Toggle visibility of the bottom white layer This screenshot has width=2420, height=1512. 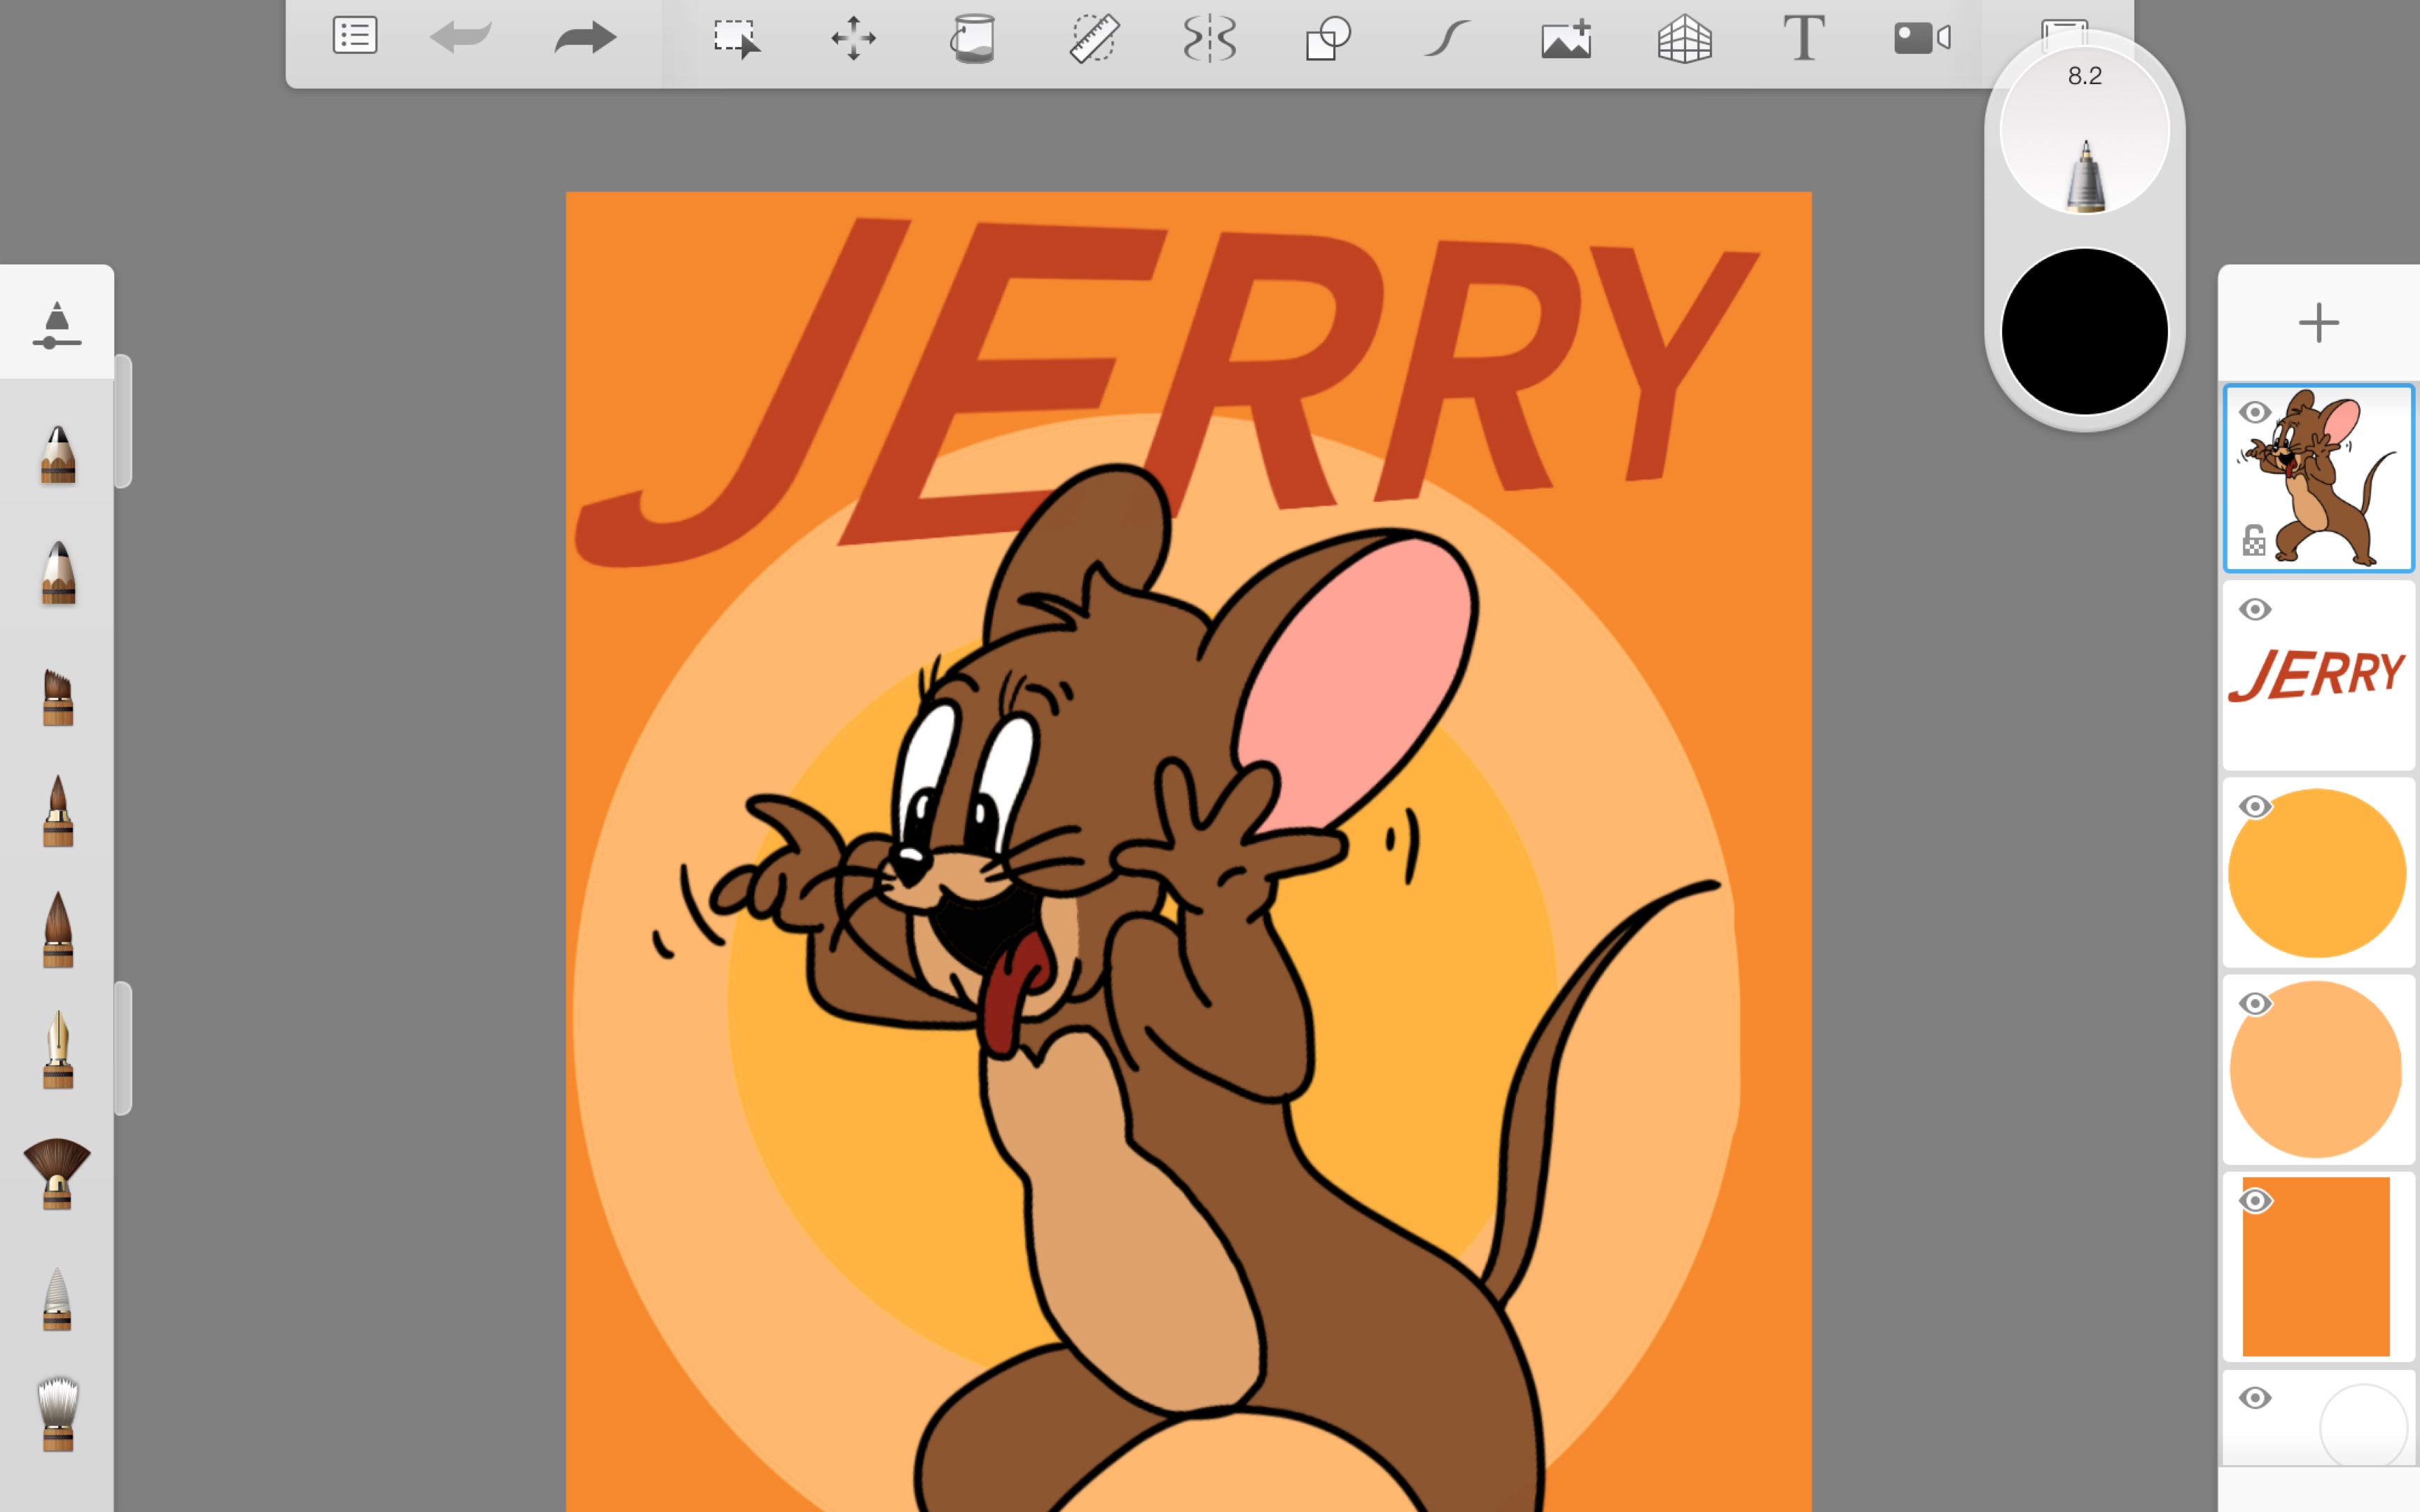pyautogui.click(x=2254, y=1397)
